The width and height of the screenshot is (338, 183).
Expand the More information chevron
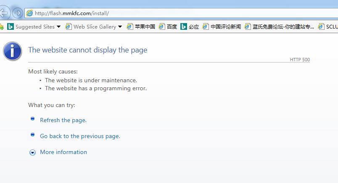coord(32,152)
